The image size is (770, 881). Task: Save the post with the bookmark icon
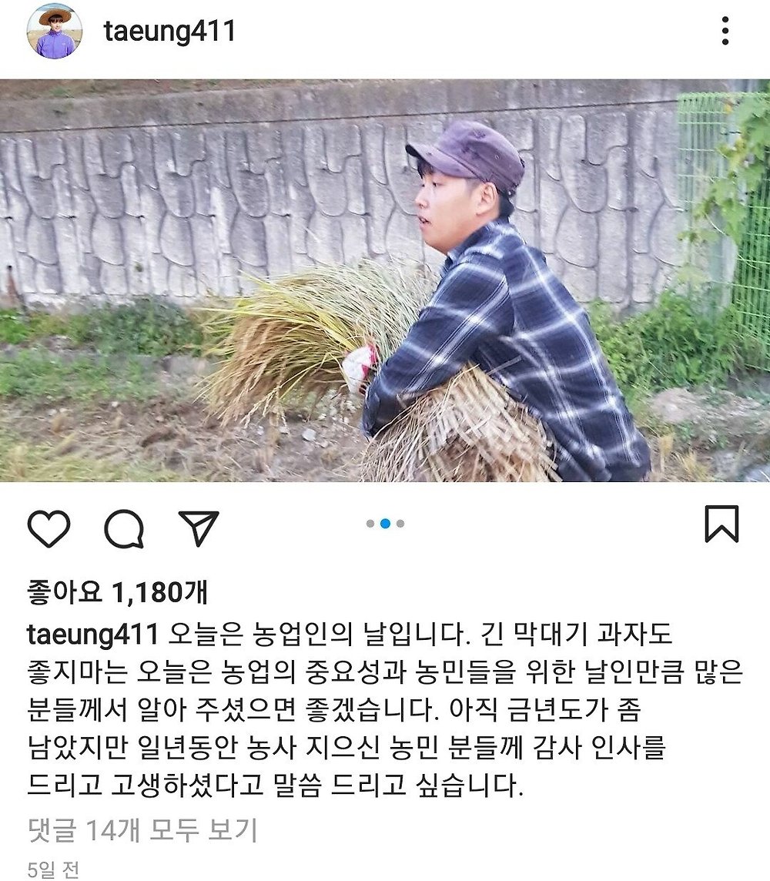click(721, 524)
